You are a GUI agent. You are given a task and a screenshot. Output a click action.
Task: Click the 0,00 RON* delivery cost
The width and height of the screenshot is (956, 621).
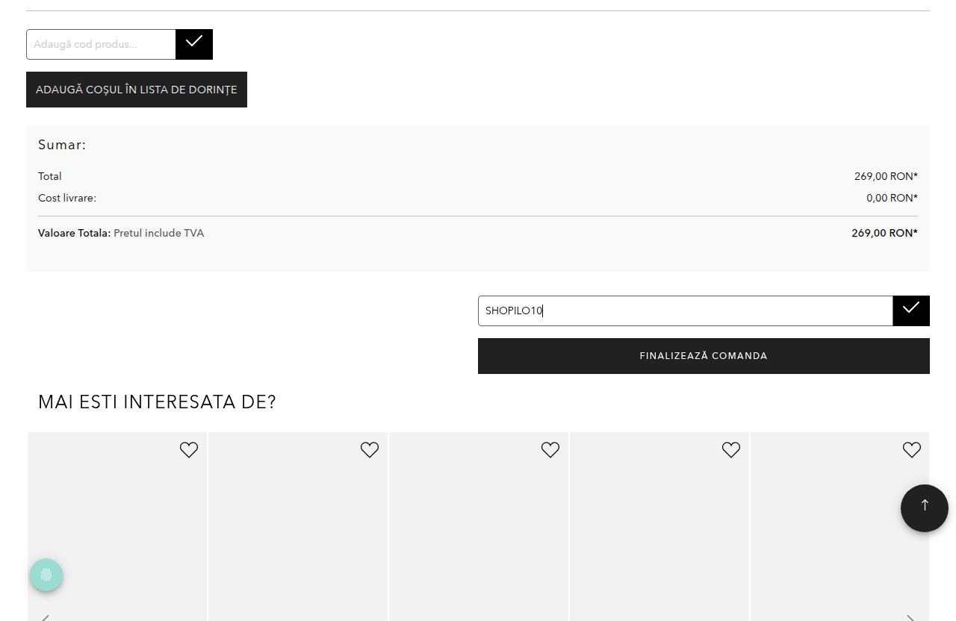pyautogui.click(x=892, y=198)
